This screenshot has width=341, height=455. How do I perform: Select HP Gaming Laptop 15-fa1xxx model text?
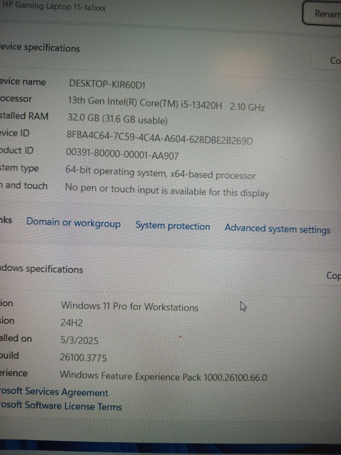point(54,6)
